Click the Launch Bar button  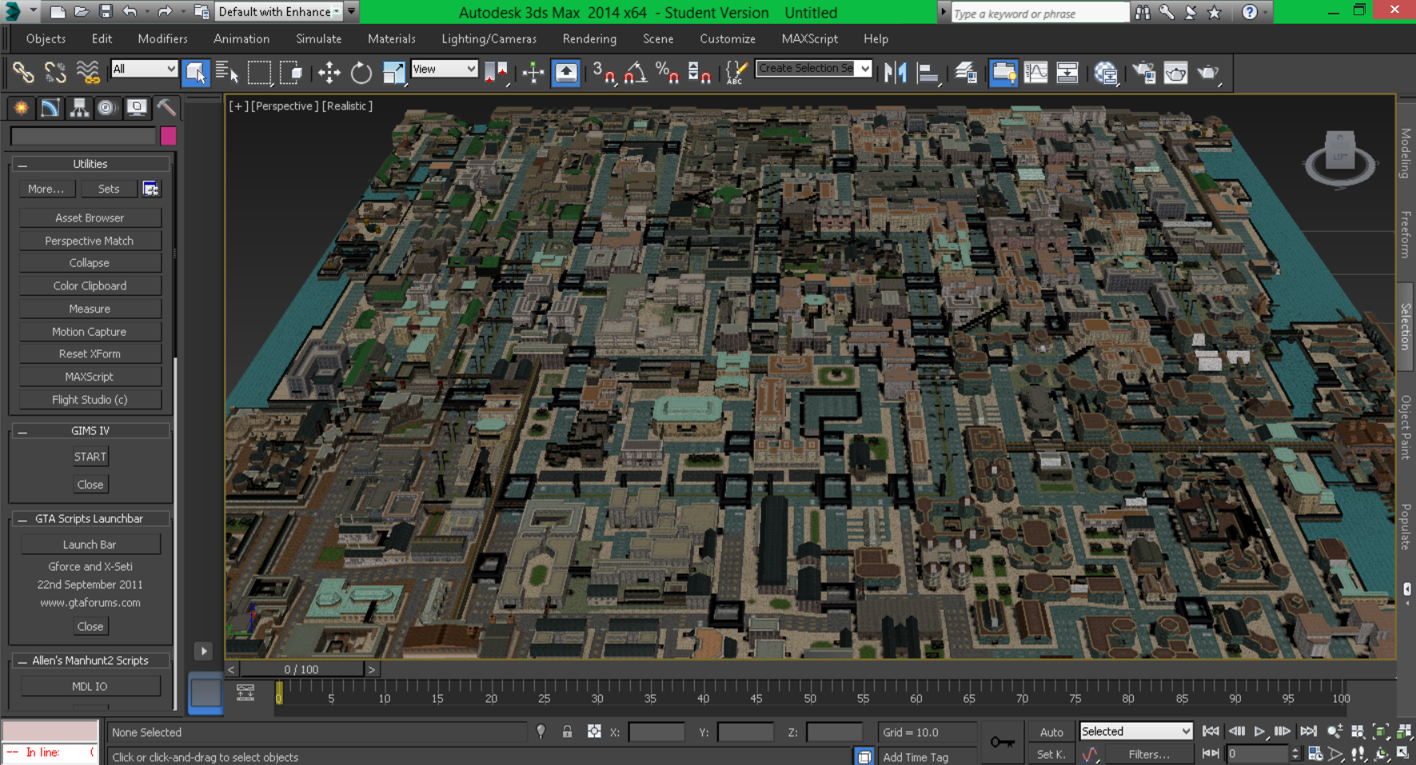tap(90, 544)
